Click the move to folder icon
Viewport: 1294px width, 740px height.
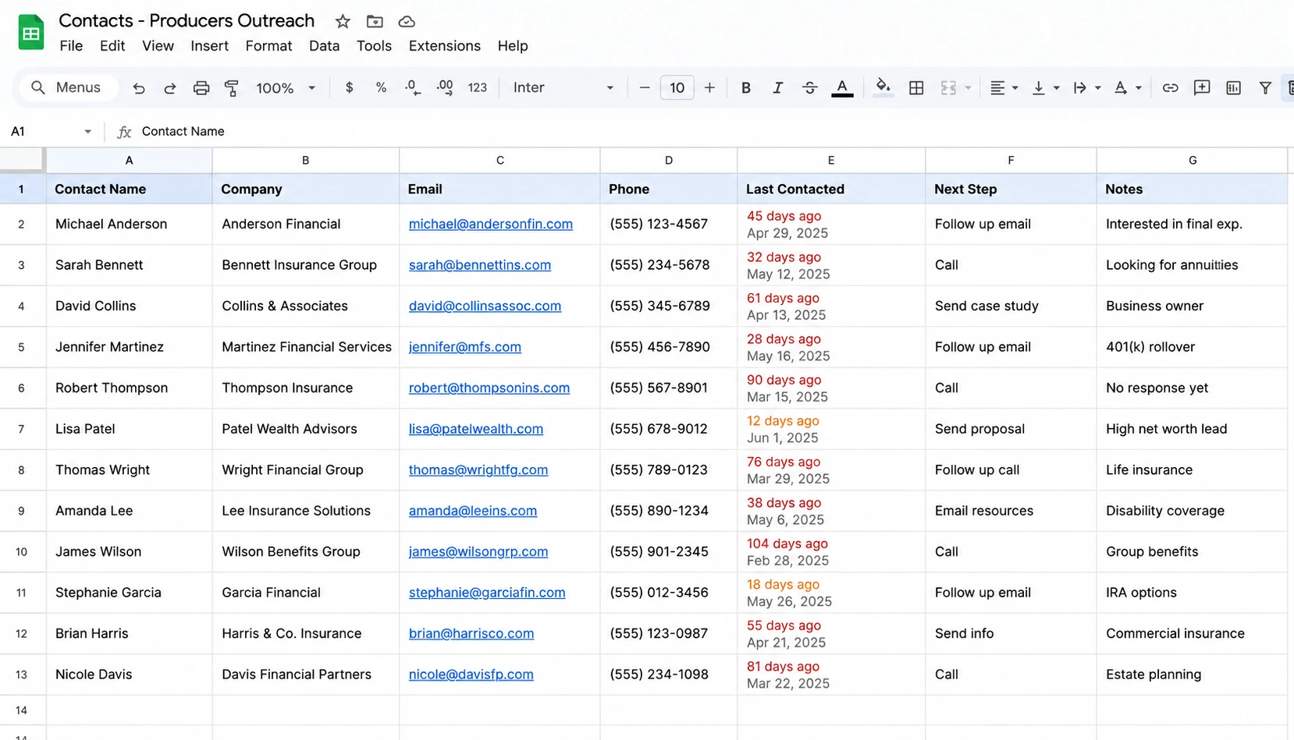click(375, 21)
